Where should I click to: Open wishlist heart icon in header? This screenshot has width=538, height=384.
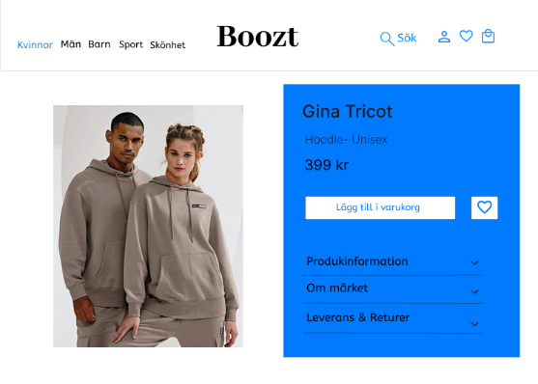[x=466, y=36]
